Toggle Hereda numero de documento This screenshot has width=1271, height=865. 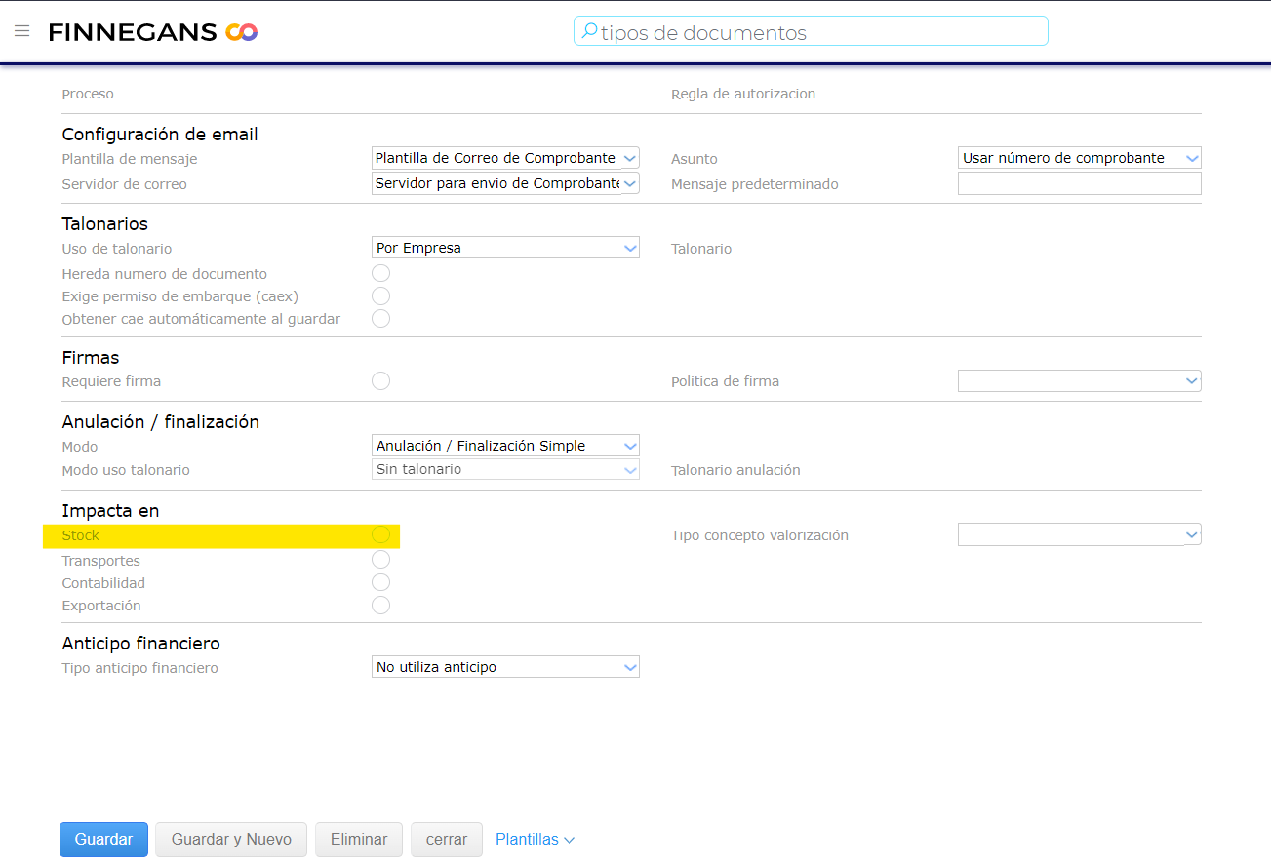click(380, 274)
